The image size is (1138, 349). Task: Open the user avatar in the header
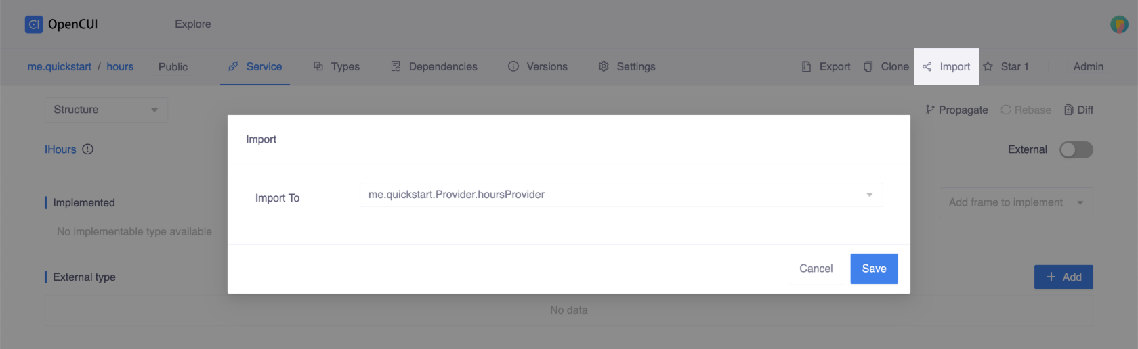click(1119, 24)
